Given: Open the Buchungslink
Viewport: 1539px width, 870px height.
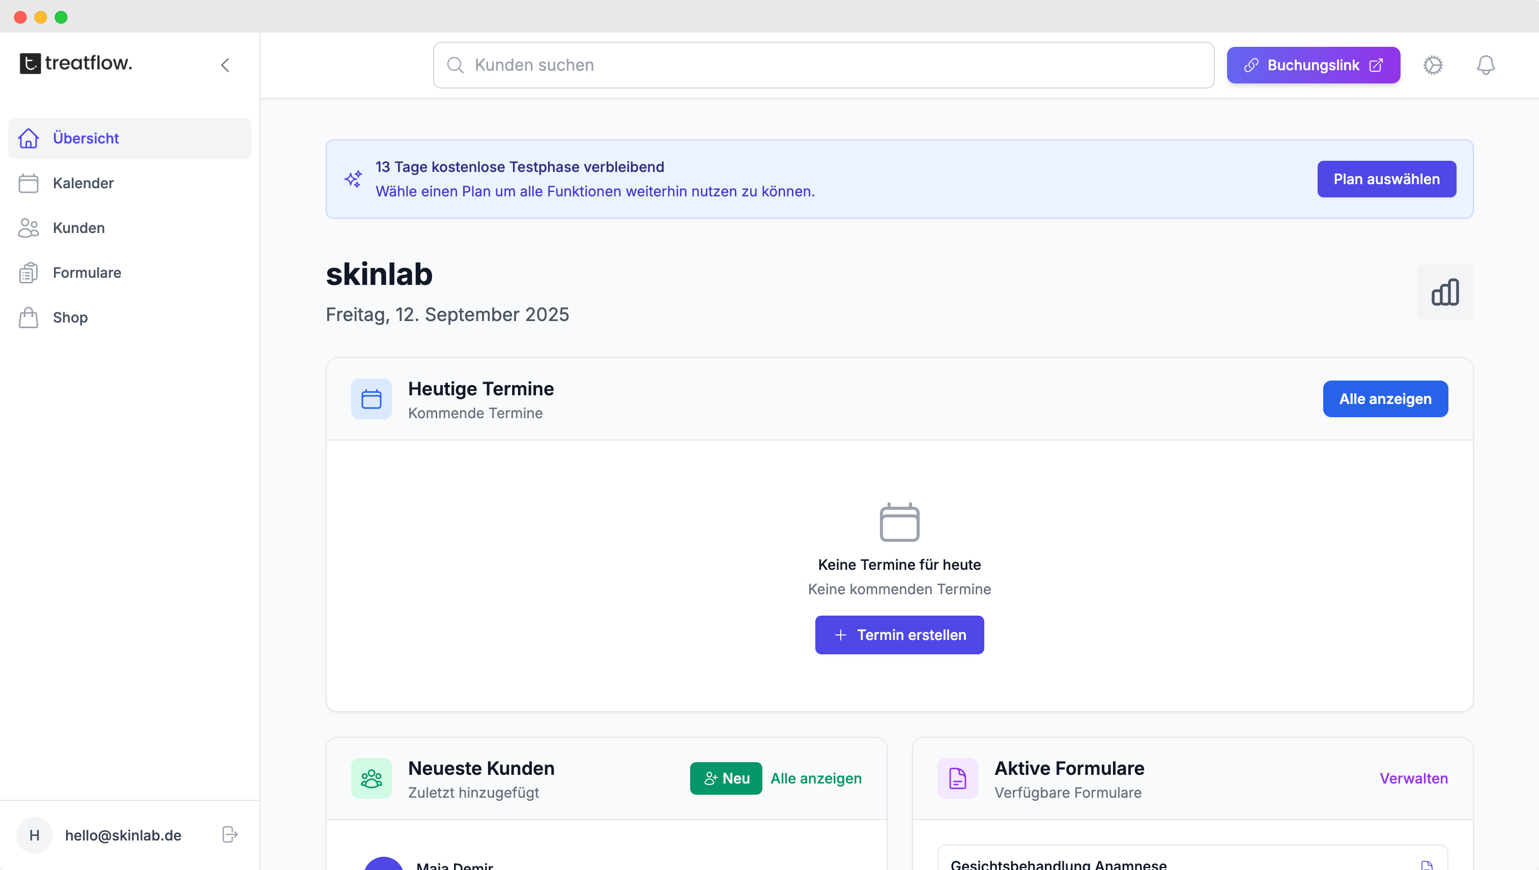Looking at the screenshot, I should [x=1313, y=65].
